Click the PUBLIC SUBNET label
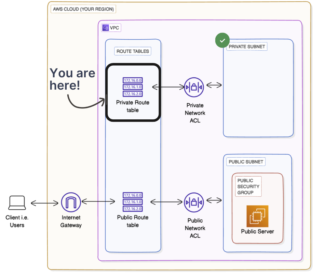313x274 pixels. (x=246, y=162)
